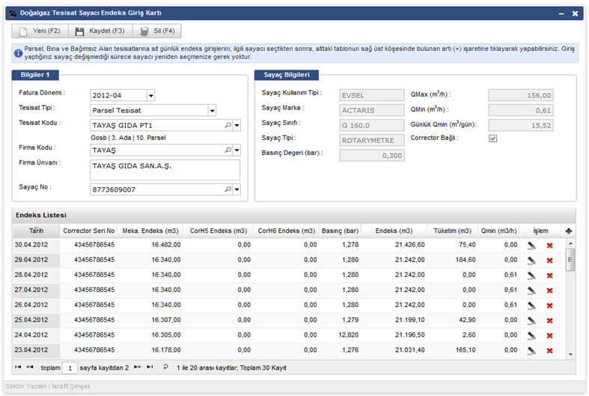
Task: Edit the 29.04.2012 row pencil icon
Action: (x=531, y=261)
